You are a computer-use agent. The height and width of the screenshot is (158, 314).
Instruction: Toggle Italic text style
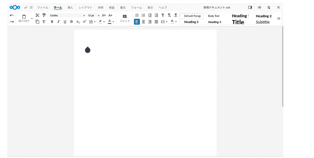[58, 22]
